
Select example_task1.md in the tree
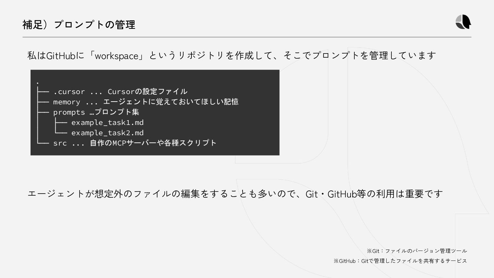[107, 123]
